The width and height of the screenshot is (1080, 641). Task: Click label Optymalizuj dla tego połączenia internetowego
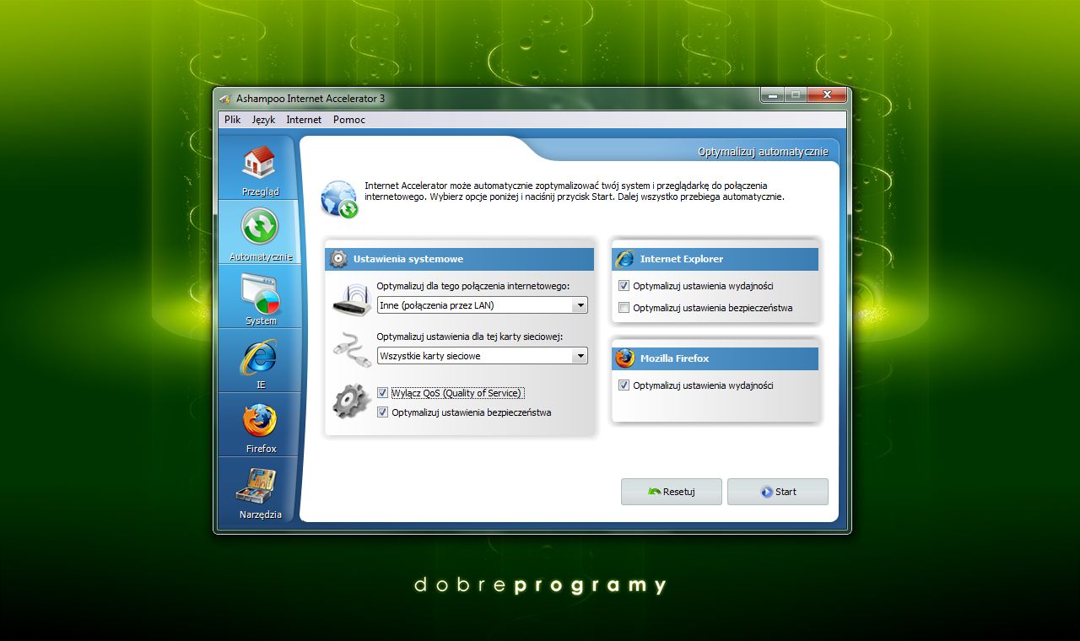coord(473,286)
